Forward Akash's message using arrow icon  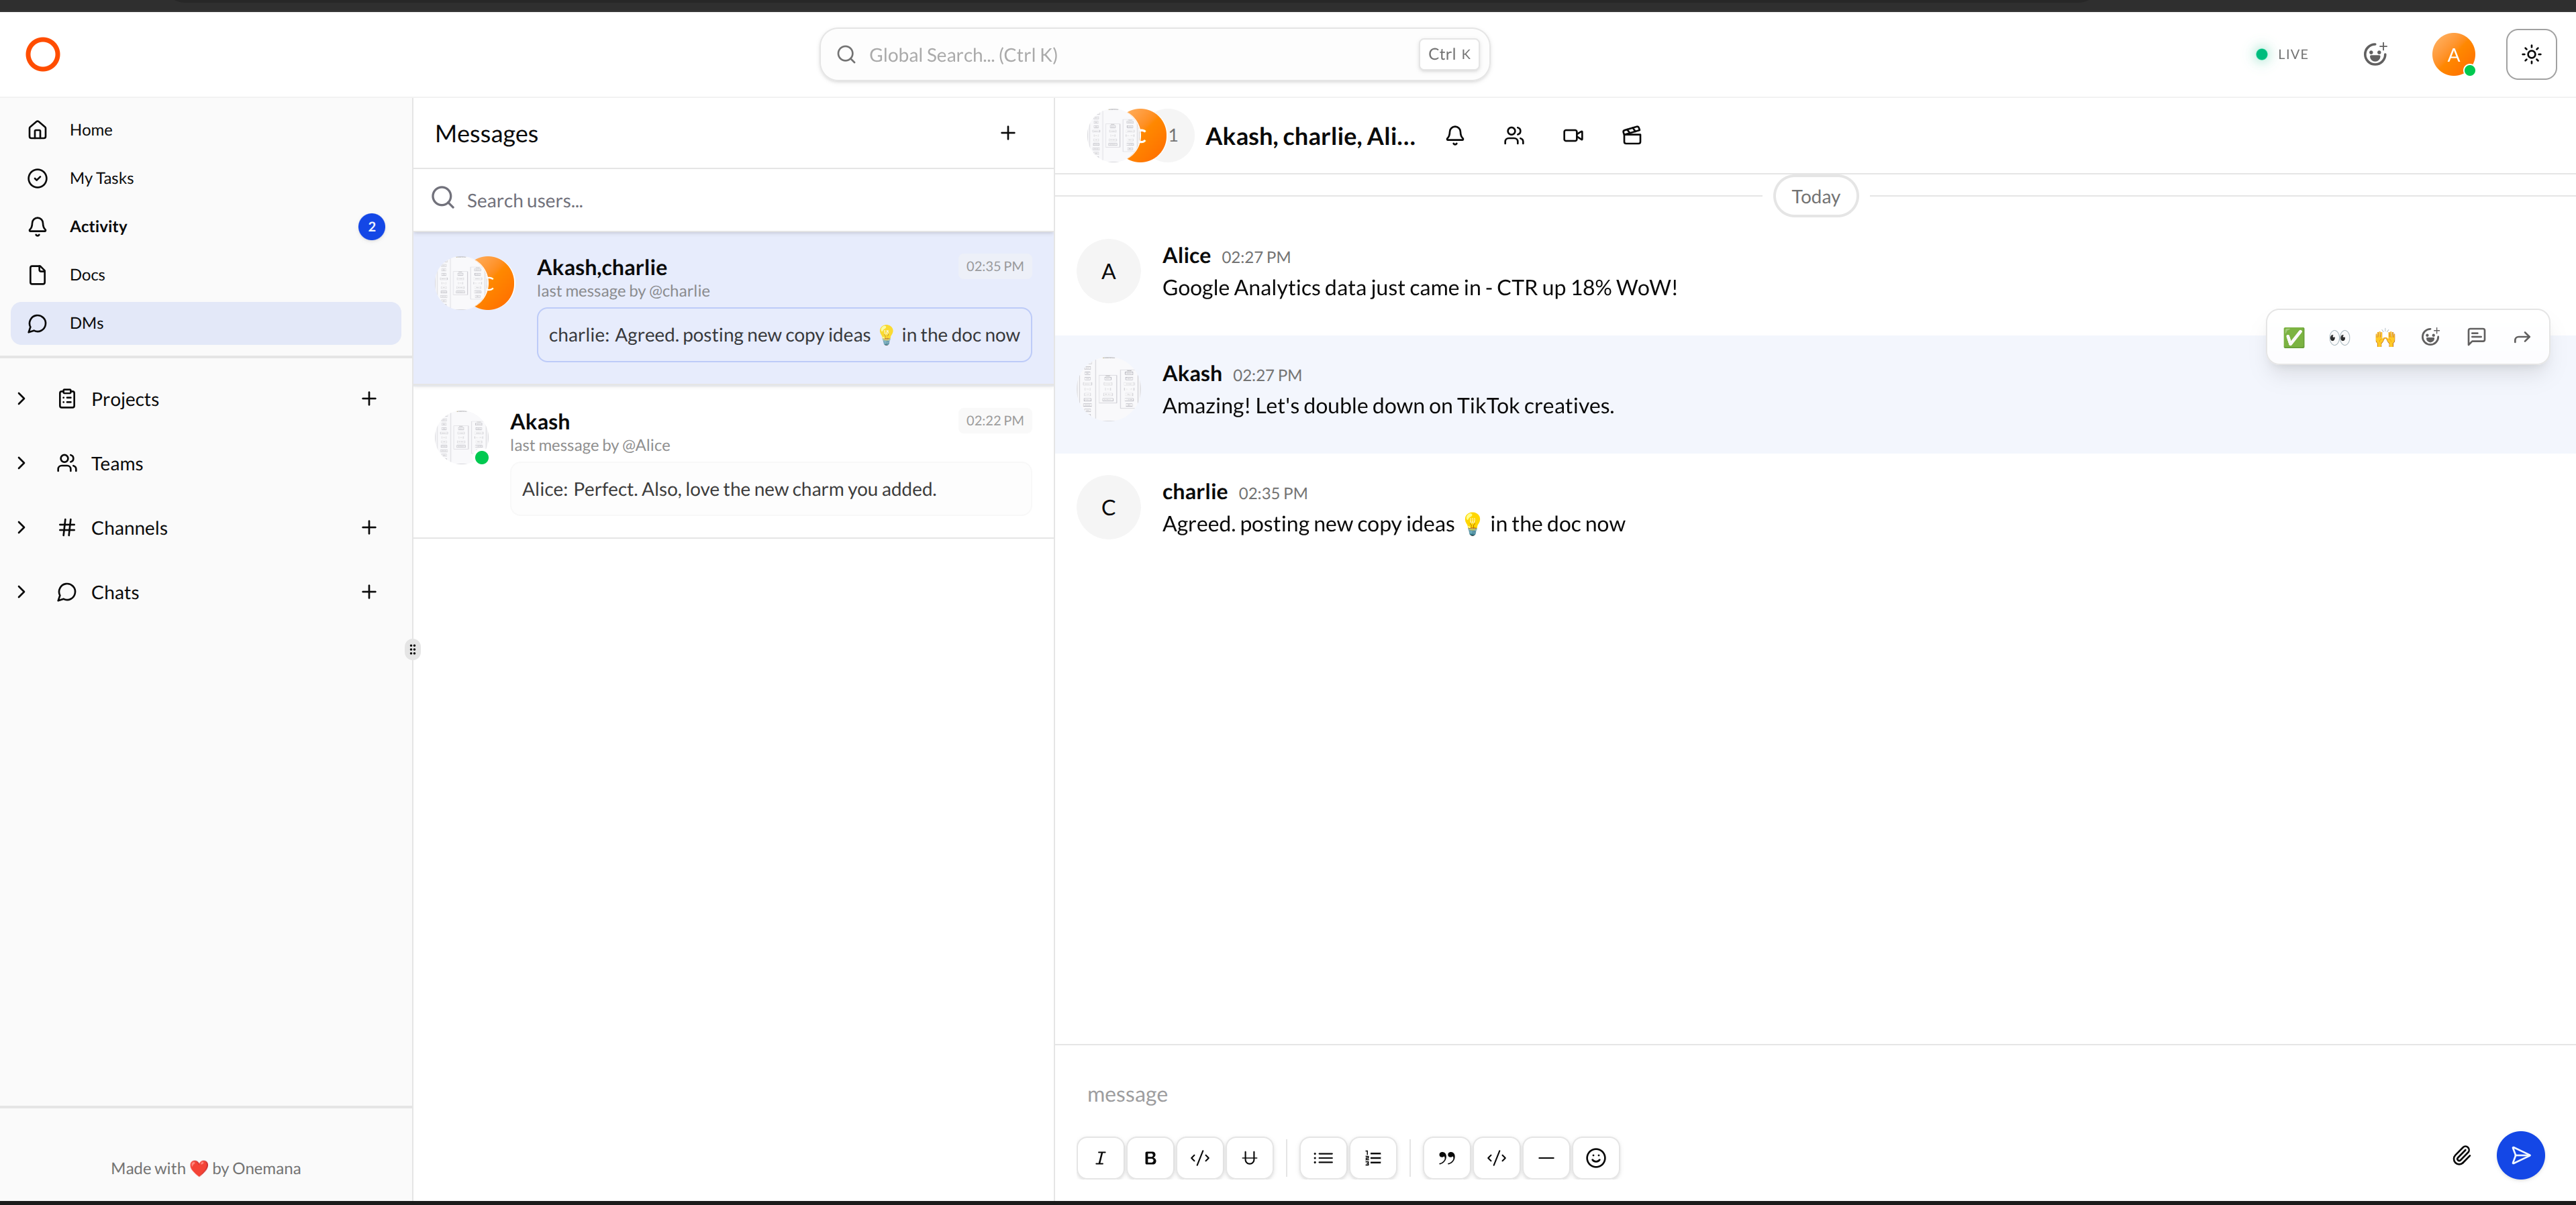[2521, 337]
